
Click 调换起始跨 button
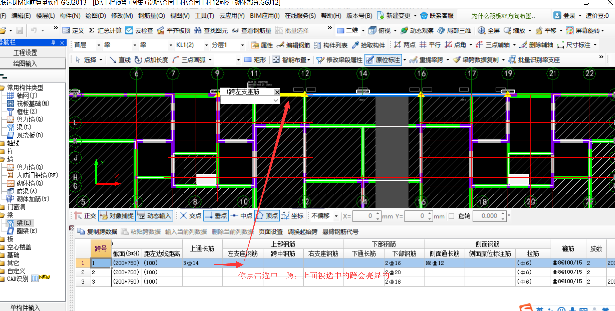point(303,232)
